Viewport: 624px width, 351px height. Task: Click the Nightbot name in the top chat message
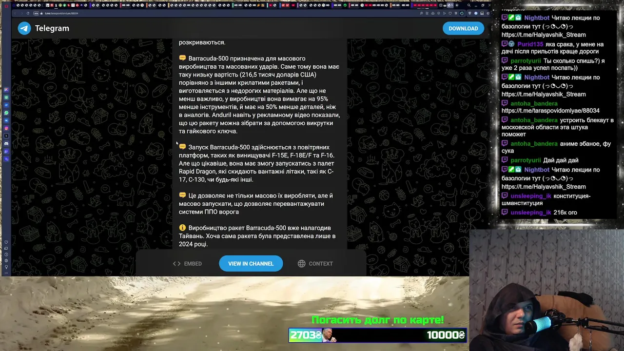coord(537,18)
